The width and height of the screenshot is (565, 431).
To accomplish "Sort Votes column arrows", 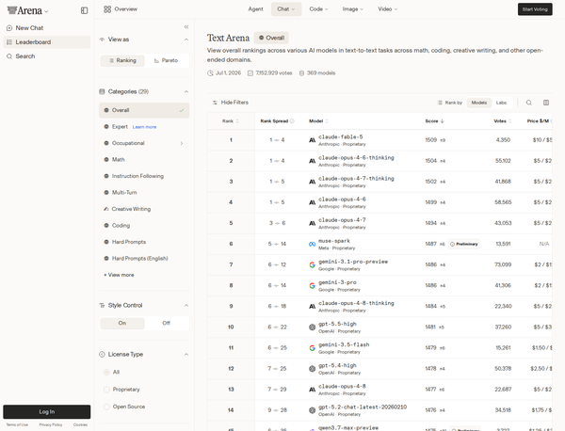I will pos(509,121).
